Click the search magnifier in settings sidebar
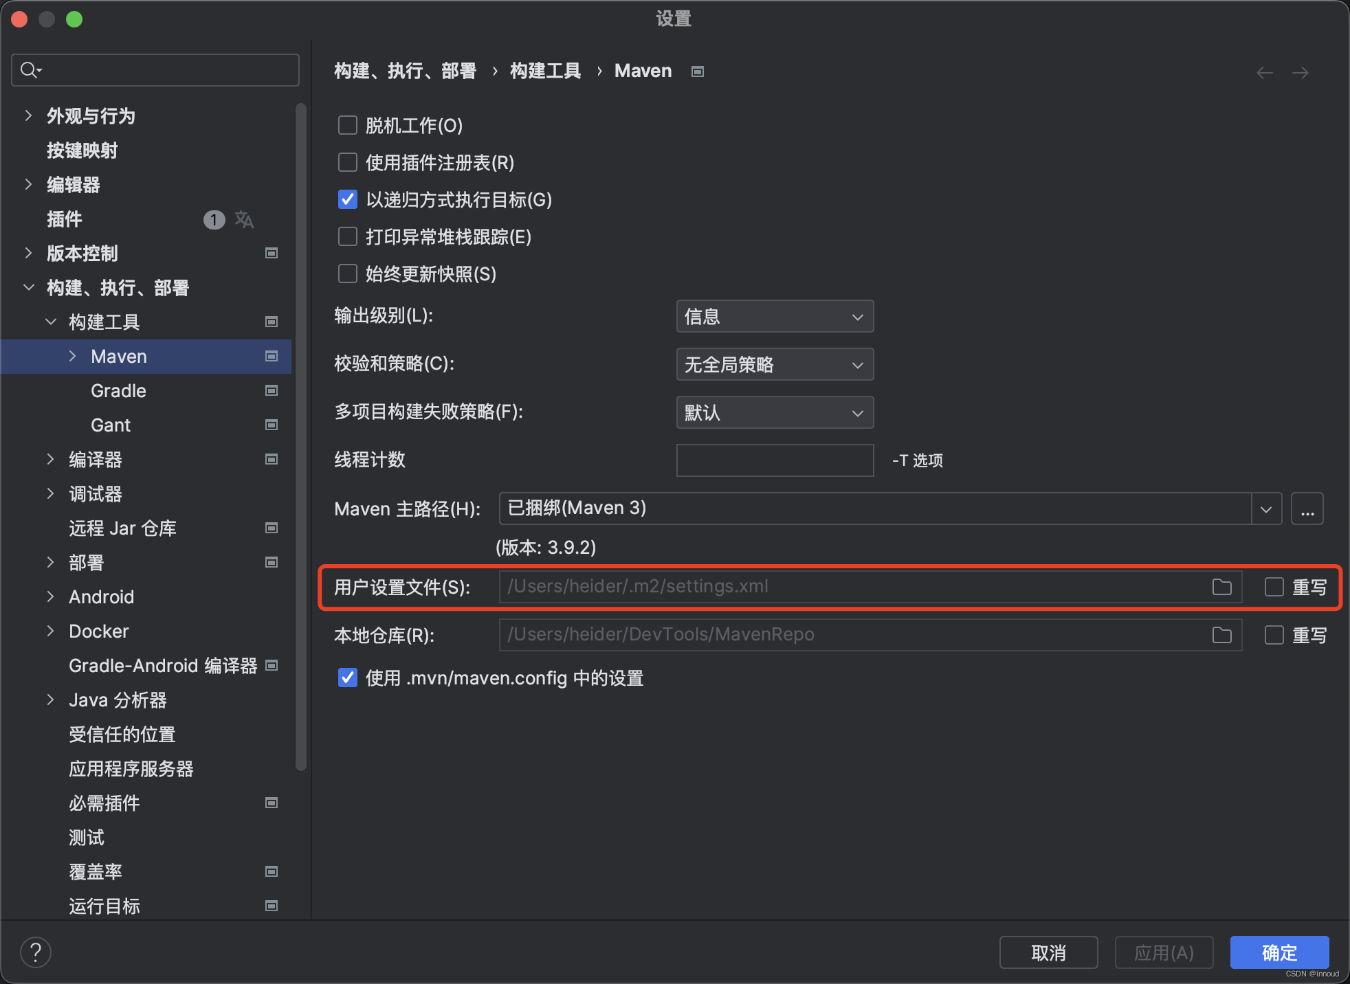The height and width of the screenshot is (984, 1350). (x=30, y=69)
